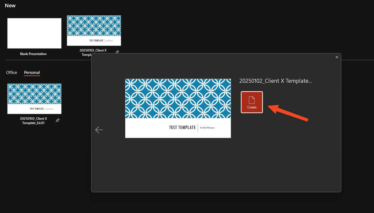Click the 20250102_Client X Template_Ed.01 label
This screenshot has width=374, height=213.
pyautogui.click(x=33, y=121)
